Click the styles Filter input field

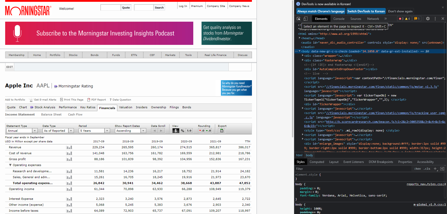click(353, 169)
